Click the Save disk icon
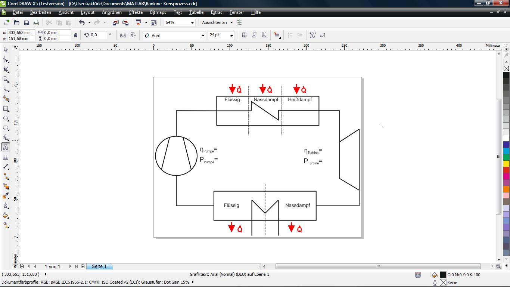Viewport: 510px width, 287px height. click(x=27, y=23)
